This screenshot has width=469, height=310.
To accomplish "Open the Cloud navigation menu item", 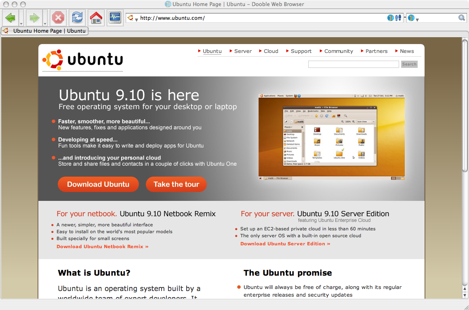I will coord(271,51).
